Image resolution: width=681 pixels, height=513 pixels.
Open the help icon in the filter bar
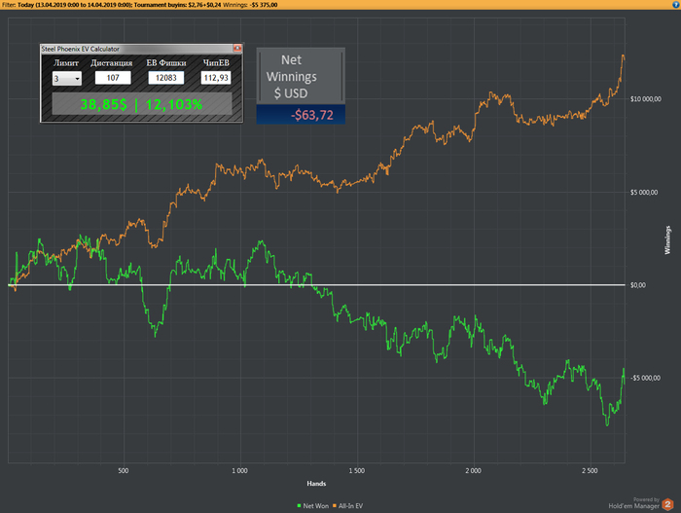click(676, 4)
